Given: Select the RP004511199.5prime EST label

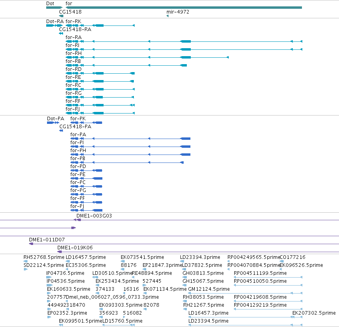Looking at the screenshot, I should (x=260, y=273).
